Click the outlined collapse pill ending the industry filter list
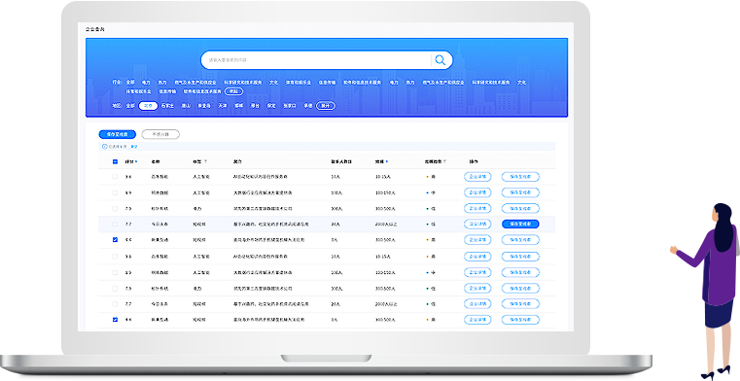This screenshot has height=381, width=740. 234,91
